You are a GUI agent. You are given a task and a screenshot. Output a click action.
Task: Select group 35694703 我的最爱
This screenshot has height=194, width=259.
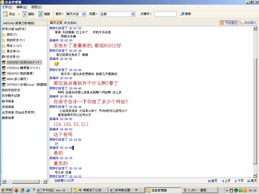pyautogui.click(x=20, y=74)
